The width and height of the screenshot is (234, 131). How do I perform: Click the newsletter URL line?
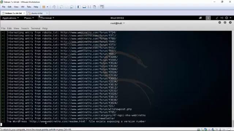pyautogui.click(x=88, y=118)
